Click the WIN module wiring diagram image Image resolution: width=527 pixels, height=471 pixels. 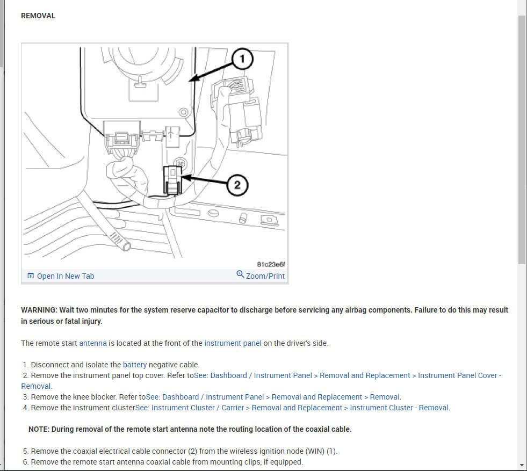(x=155, y=156)
